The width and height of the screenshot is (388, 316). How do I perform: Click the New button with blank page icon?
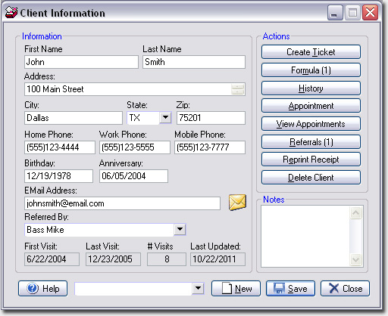click(236, 289)
